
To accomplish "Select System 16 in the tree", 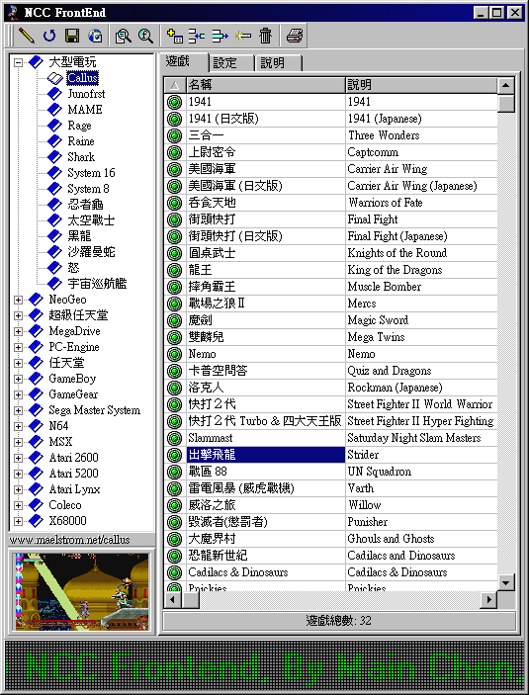I will 91,173.
